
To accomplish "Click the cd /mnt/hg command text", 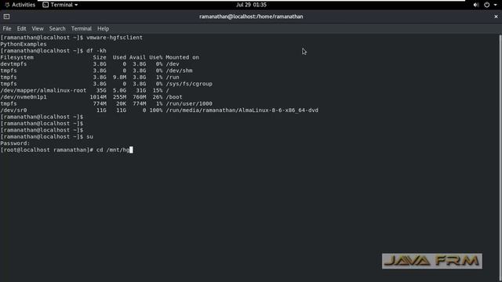I will pyautogui.click(x=113, y=150).
